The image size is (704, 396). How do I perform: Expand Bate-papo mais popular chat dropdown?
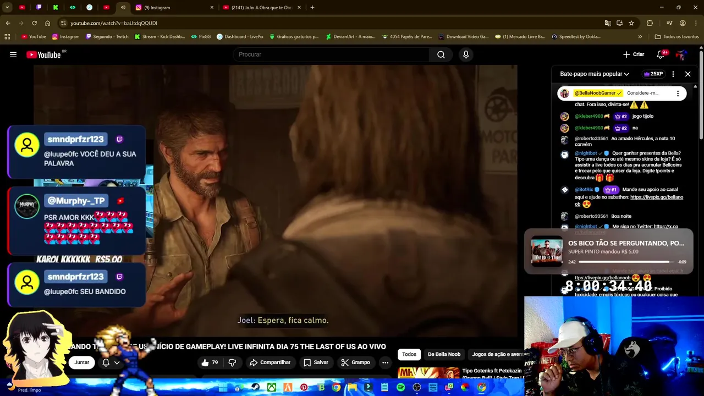tap(595, 74)
